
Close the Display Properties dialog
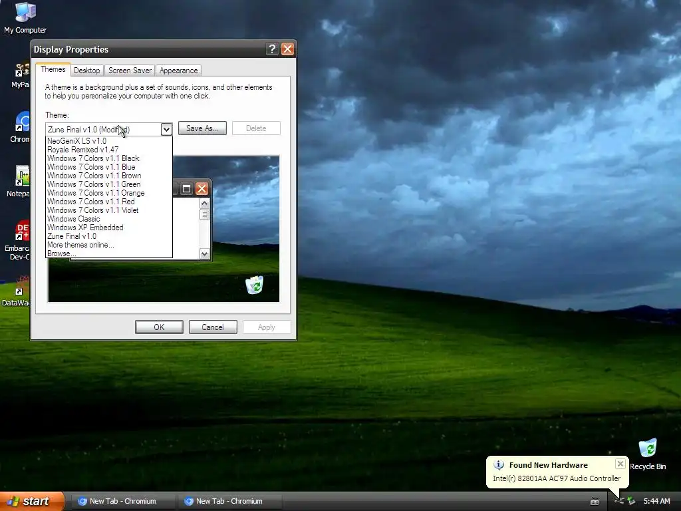287,49
